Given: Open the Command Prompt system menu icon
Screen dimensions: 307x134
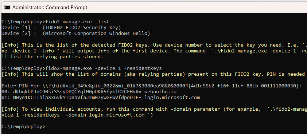Looking at the screenshot, I should point(7,7).
